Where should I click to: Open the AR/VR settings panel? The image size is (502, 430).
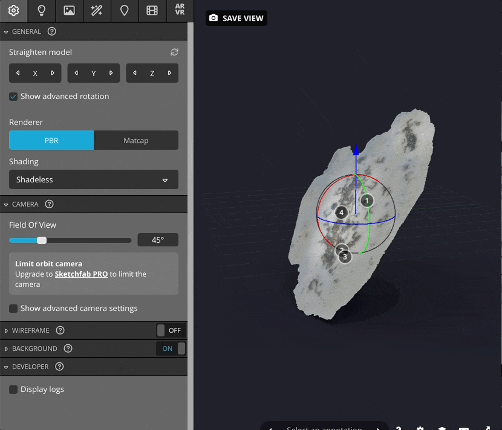tap(180, 11)
